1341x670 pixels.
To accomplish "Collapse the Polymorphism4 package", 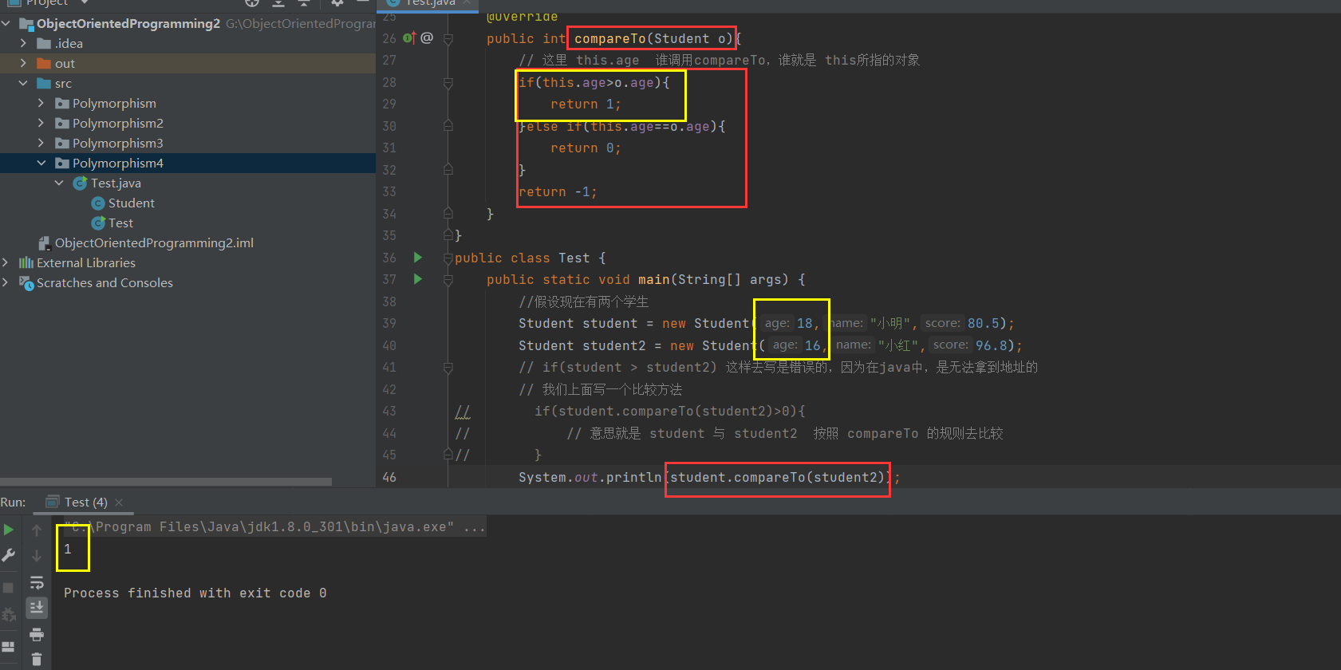I will [41, 164].
